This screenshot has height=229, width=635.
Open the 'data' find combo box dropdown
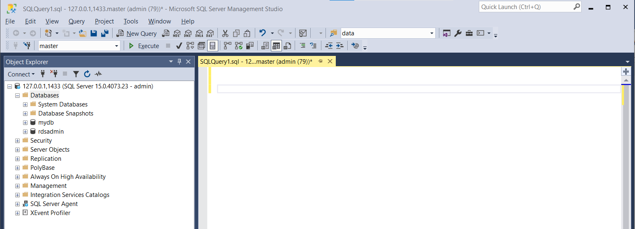[x=432, y=33]
